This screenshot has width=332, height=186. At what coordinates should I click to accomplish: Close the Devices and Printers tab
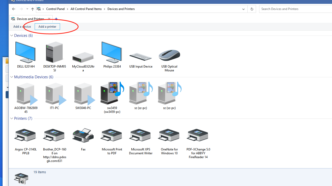tap(49, 19)
